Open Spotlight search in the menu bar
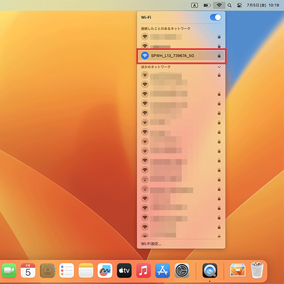 point(229,6)
